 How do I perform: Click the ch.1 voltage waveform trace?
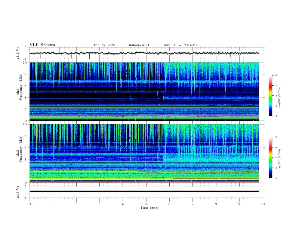click(x=144, y=53)
